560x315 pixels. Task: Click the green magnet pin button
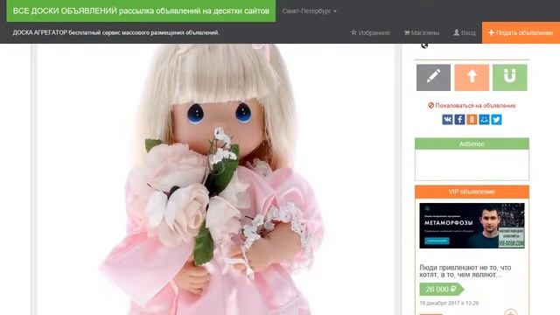pos(509,78)
